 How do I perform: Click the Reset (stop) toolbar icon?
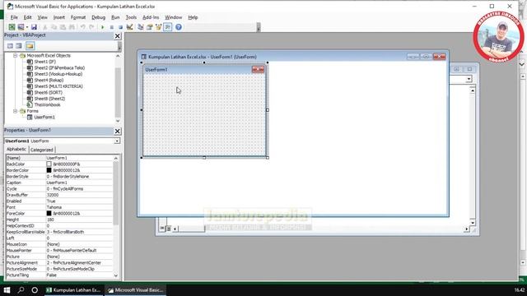click(x=120, y=27)
